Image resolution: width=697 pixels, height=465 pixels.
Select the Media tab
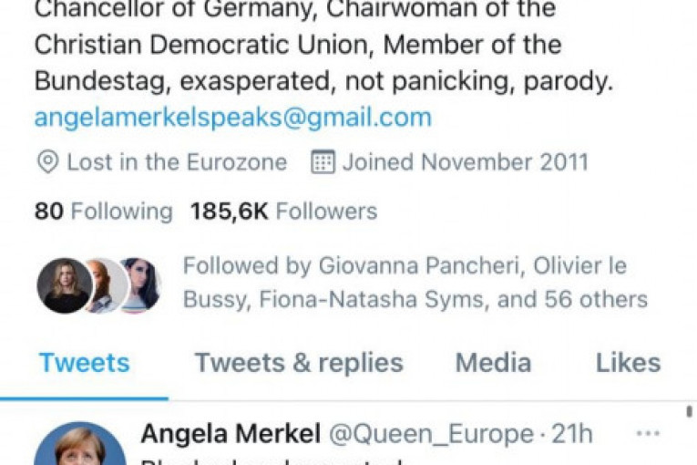click(494, 363)
